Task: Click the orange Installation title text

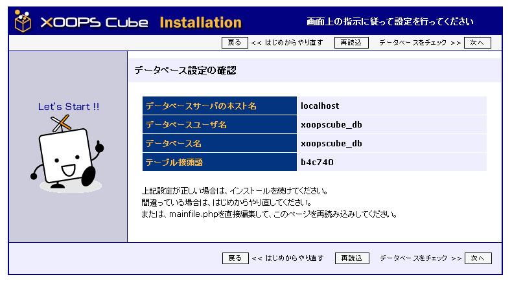Action: [200, 23]
